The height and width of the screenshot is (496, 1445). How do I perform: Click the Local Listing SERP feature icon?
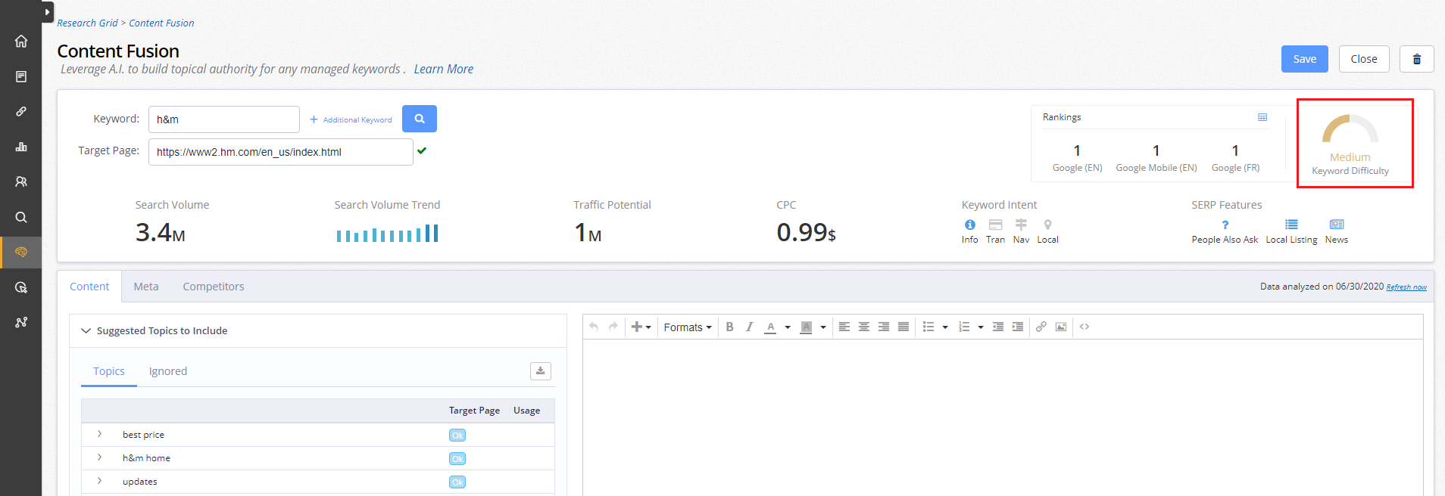[1291, 225]
